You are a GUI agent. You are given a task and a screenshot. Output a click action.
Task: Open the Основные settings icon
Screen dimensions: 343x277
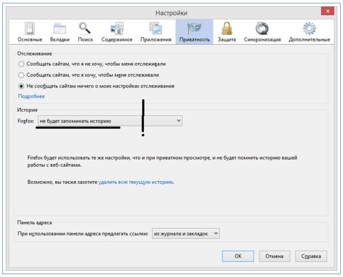tap(30, 28)
